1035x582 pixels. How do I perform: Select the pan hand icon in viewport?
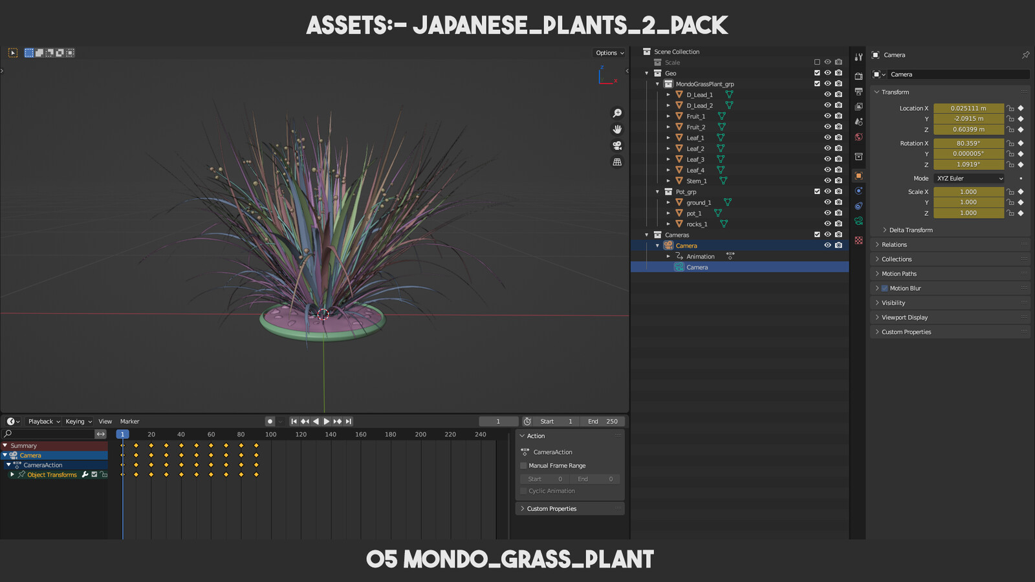(x=617, y=129)
